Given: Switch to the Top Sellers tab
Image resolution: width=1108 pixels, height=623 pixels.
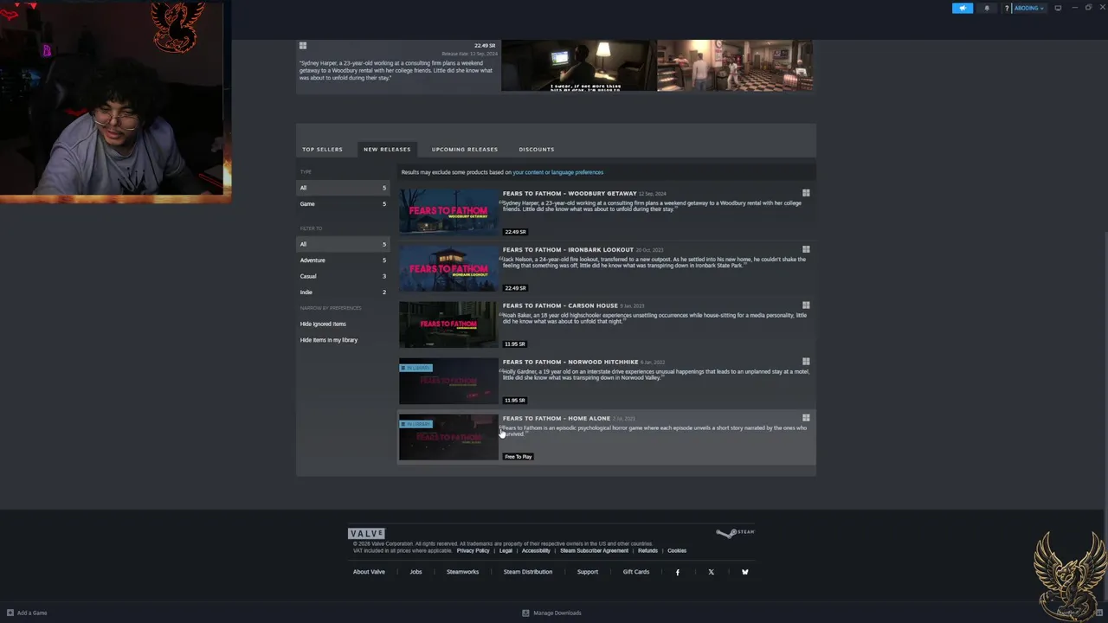Looking at the screenshot, I should click(x=322, y=149).
